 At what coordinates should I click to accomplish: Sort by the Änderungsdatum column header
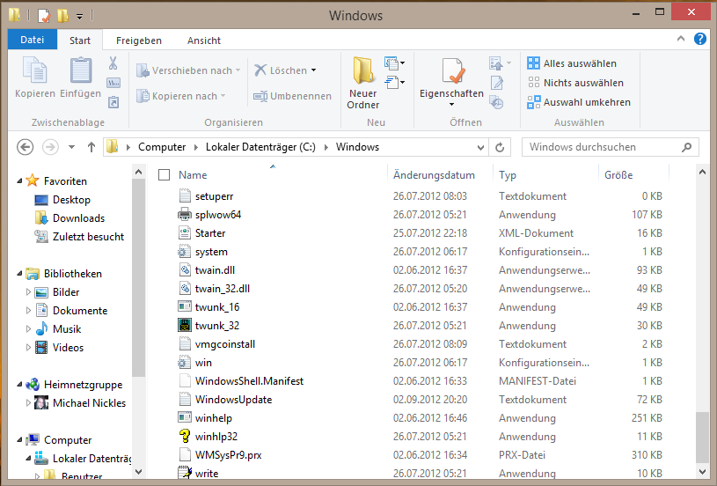434,175
